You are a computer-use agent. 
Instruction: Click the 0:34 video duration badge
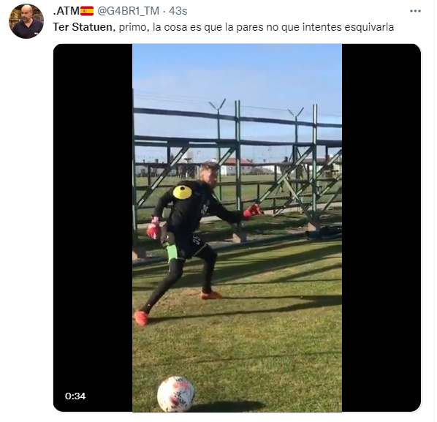click(75, 396)
